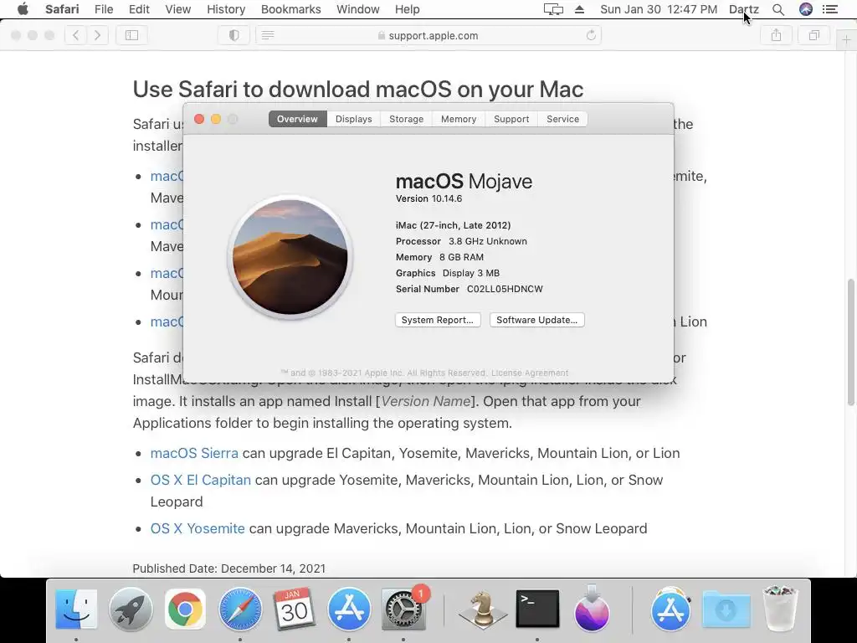Image resolution: width=857 pixels, height=643 pixels.
Task: Toggle the Safari sidebar button
Action: [x=131, y=35]
